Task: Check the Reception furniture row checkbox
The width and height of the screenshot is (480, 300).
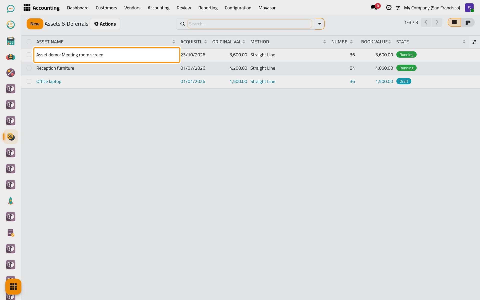Action: pyautogui.click(x=29, y=68)
